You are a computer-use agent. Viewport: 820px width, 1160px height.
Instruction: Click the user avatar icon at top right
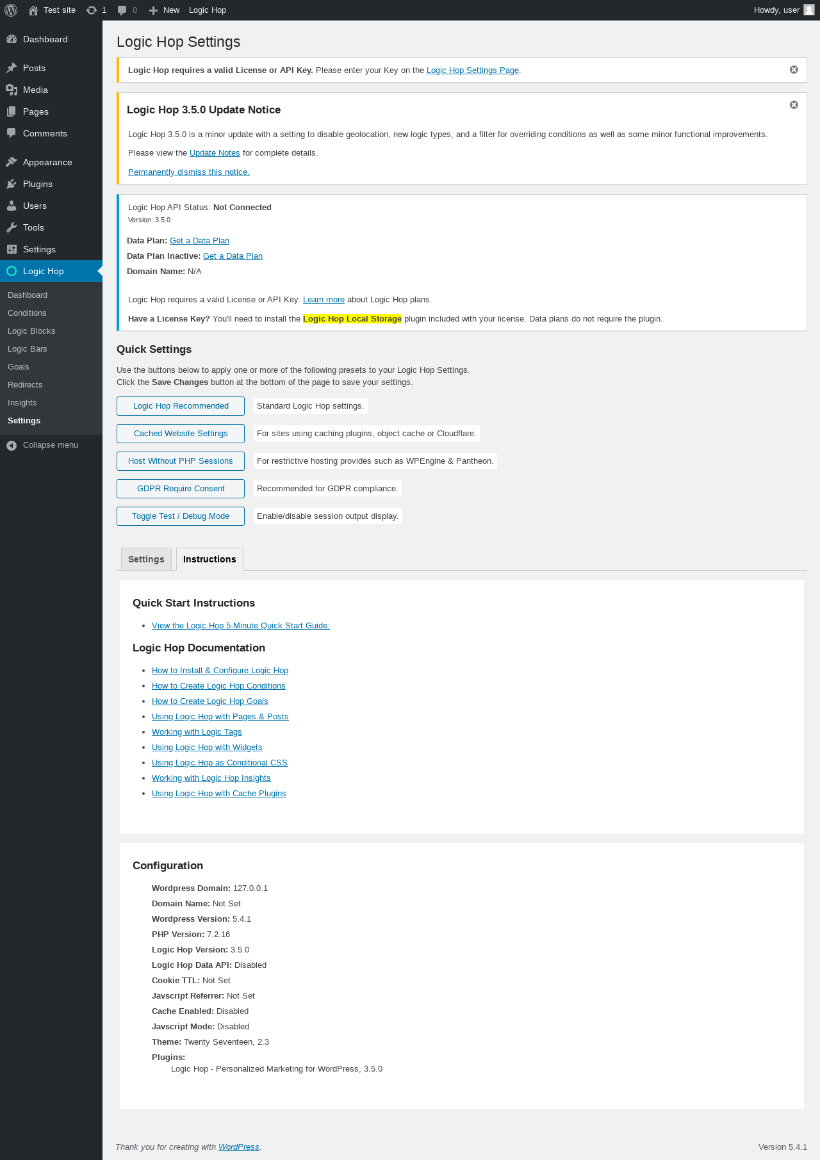point(809,10)
